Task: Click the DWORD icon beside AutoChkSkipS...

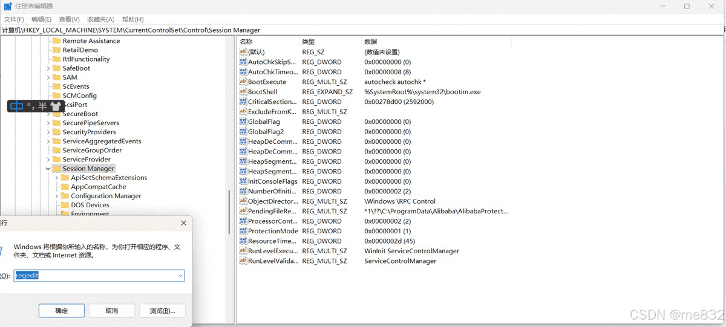Action: point(243,62)
